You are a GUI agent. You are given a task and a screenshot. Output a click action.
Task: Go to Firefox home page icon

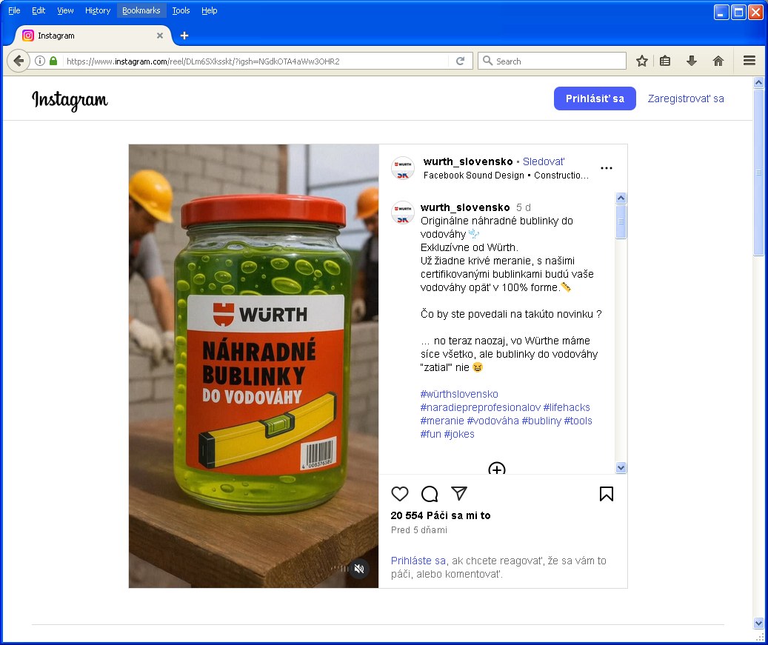718,61
